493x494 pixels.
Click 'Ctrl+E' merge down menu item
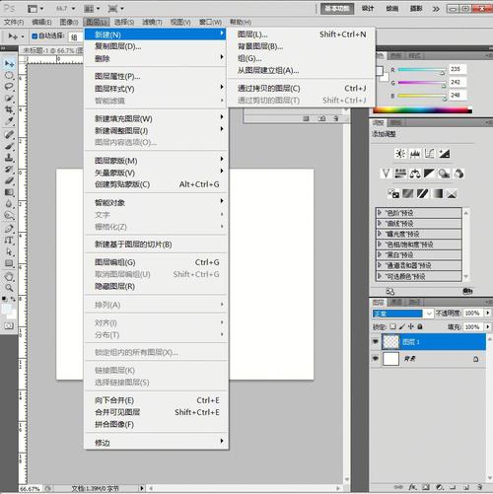pyautogui.click(x=157, y=400)
